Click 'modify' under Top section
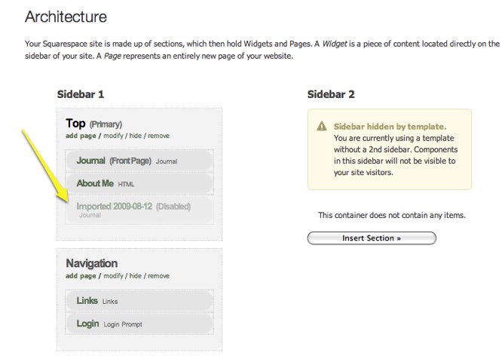The height and width of the screenshot is (356, 502). coord(113,136)
